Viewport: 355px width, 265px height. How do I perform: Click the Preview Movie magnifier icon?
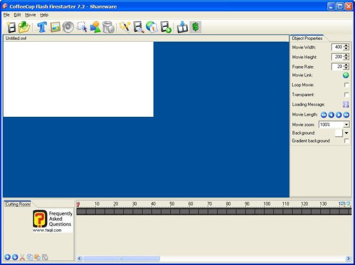(138, 27)
